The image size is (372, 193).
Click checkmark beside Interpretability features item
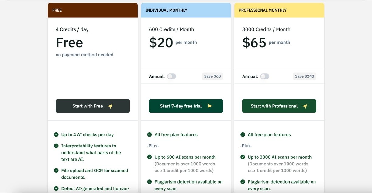tap(56, 146)
